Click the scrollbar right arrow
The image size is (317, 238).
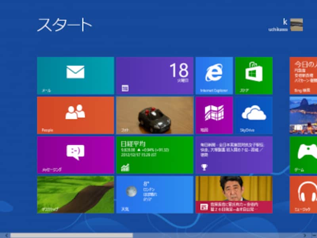pyautogui.click(x=305, y=235)
